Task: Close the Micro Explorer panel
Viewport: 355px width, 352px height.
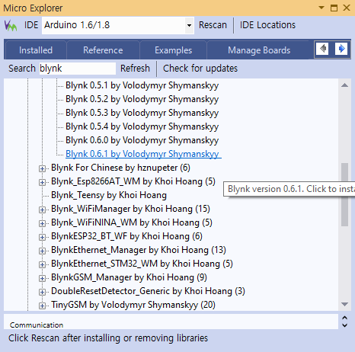Action: [x=347, y=8]
